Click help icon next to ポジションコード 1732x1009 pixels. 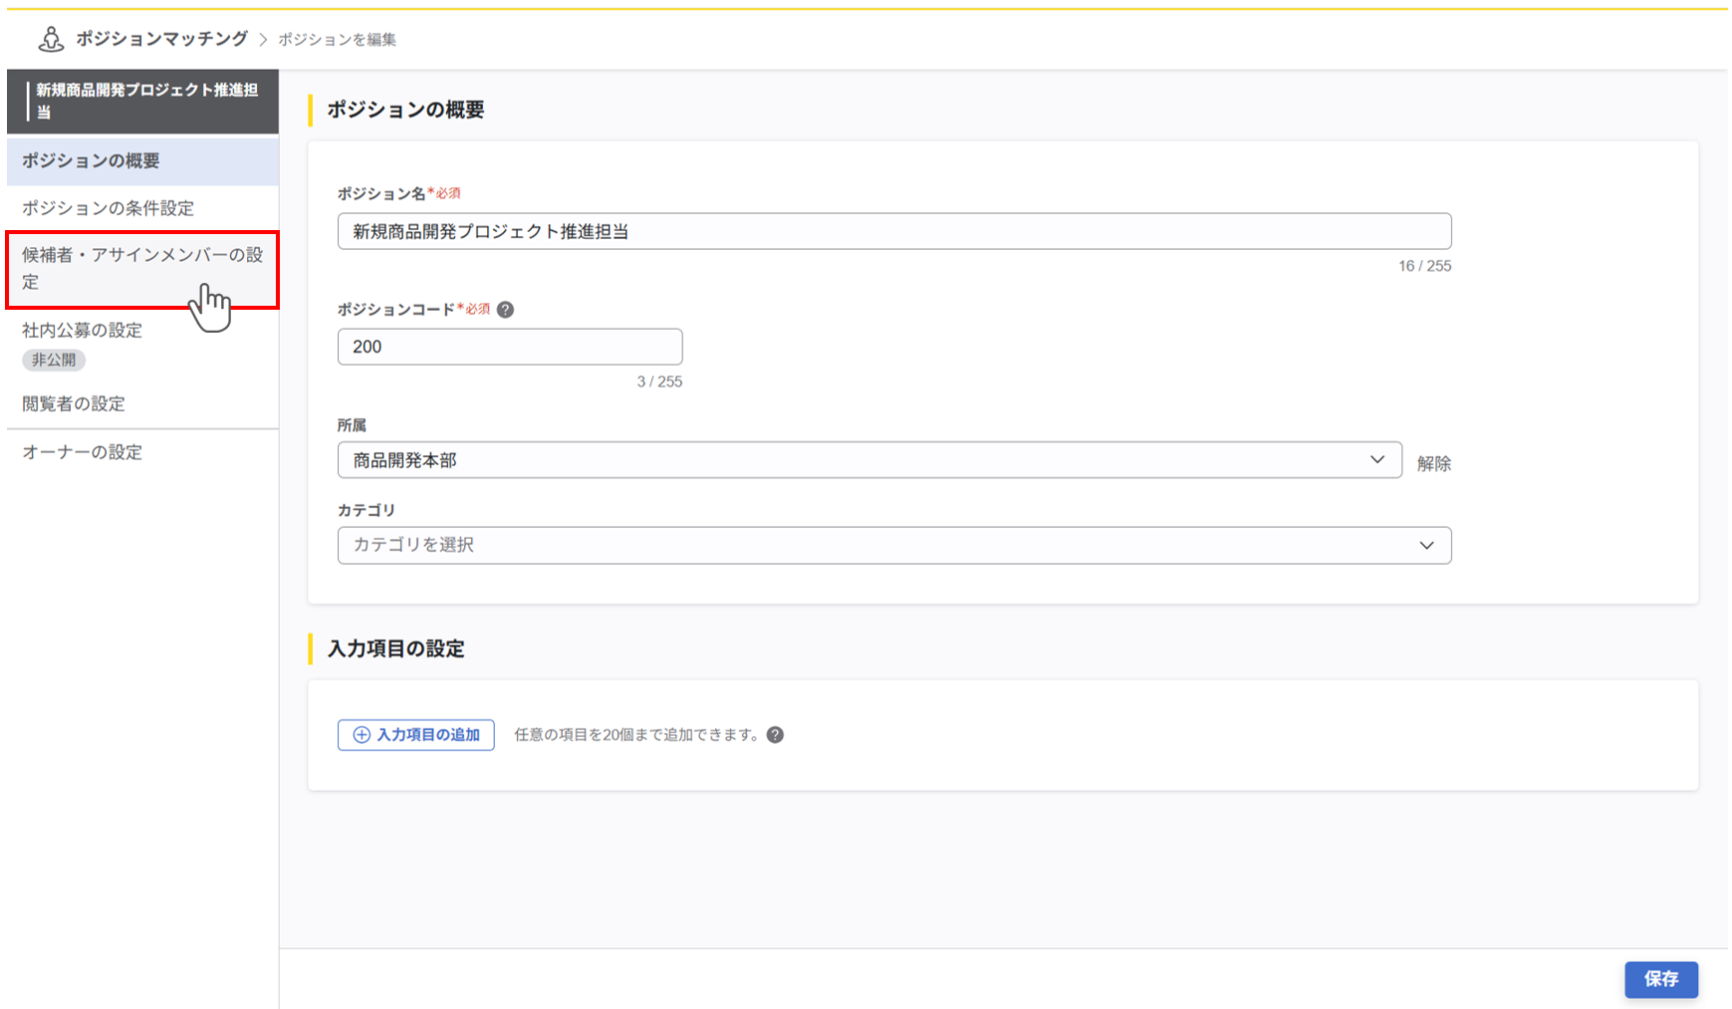coord(506,310)
